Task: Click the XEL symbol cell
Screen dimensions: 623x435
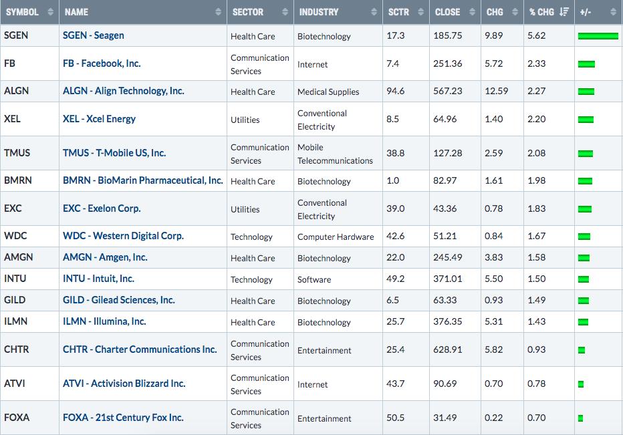Action: click(x=13, y=119)
